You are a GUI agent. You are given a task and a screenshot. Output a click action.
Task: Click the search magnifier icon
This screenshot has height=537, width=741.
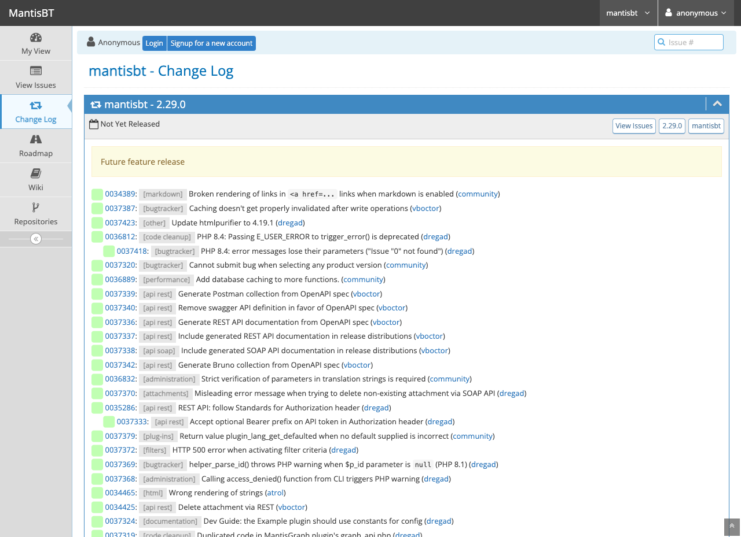662,42
